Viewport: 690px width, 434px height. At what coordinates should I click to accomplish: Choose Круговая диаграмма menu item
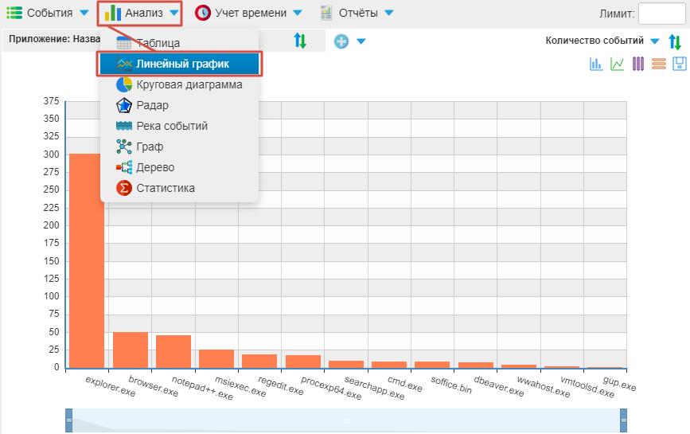coord(189,84)
